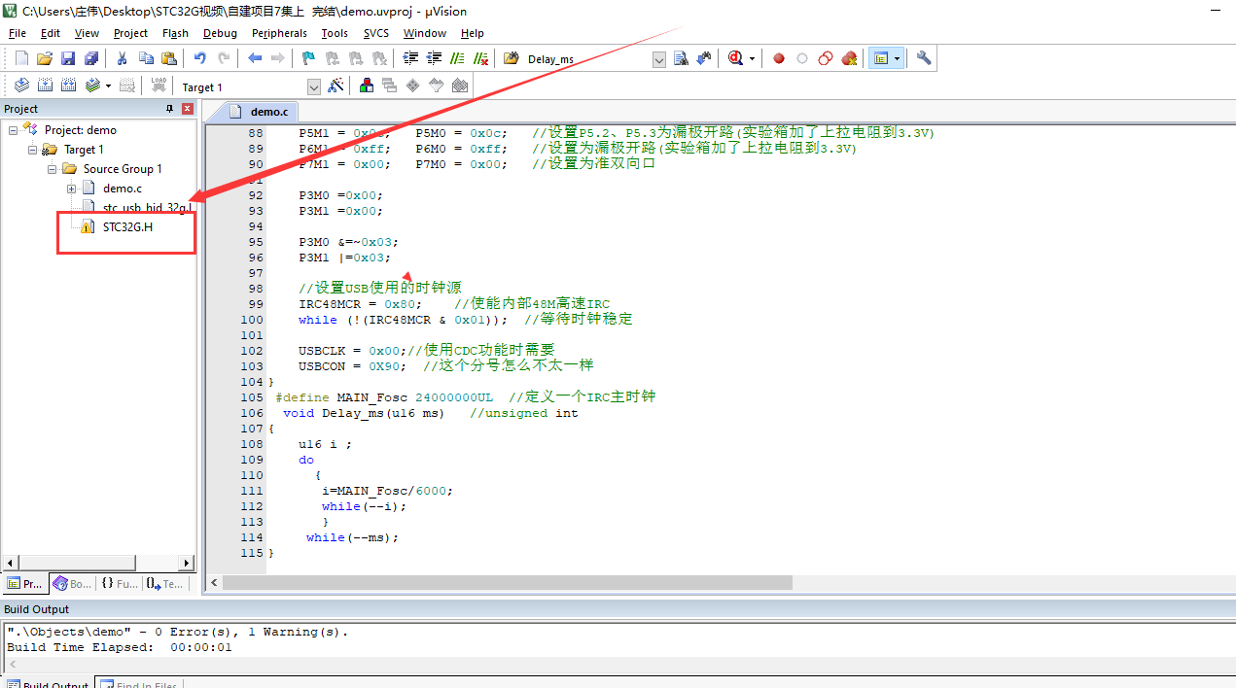This screenshot has width=1236, height=688.
Task: Expand the demo.c tree node
Action: click(x=72, y=189)
